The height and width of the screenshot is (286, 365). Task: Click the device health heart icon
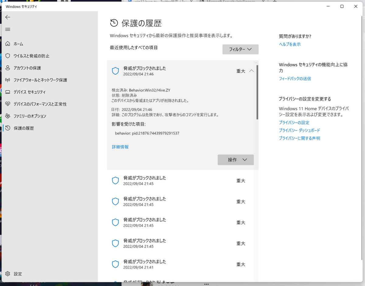[8, 104]
